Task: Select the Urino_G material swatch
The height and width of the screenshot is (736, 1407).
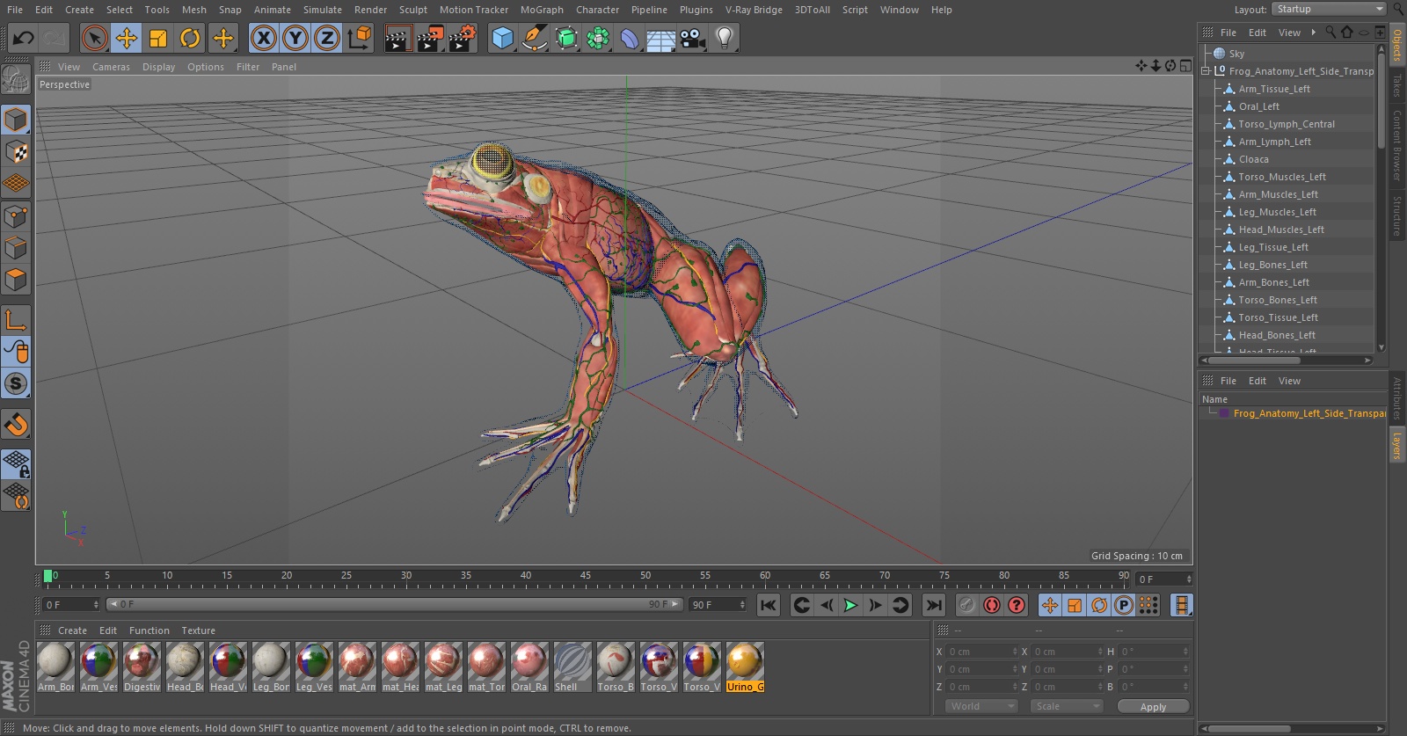Action: (x=745, y=667)
